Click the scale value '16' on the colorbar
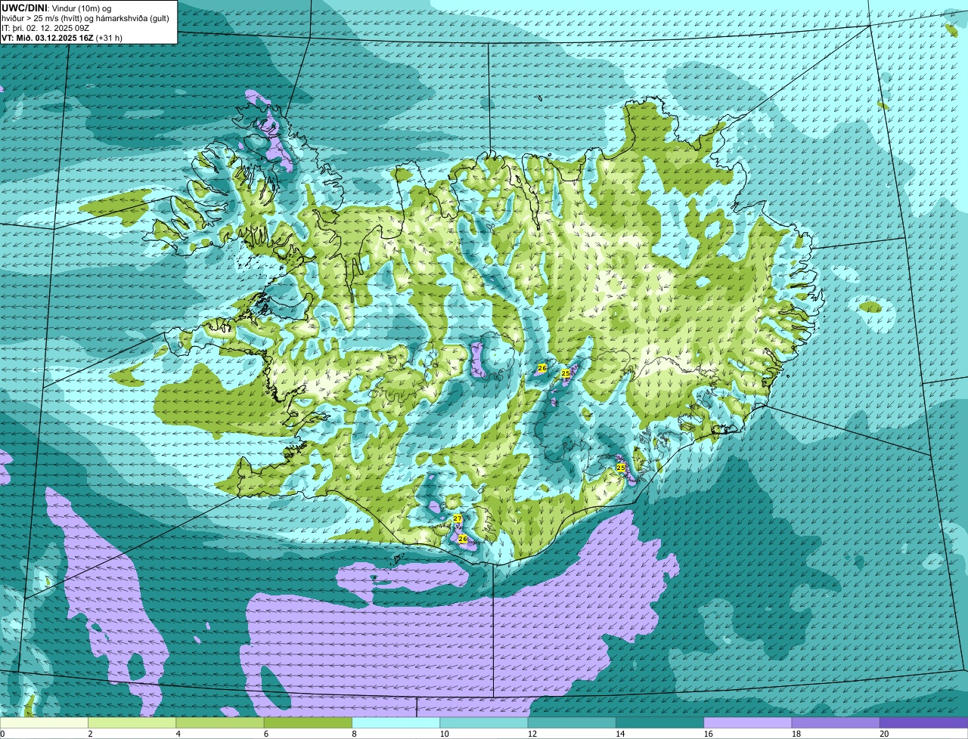 pyautogui.click(x=709, y=734)
